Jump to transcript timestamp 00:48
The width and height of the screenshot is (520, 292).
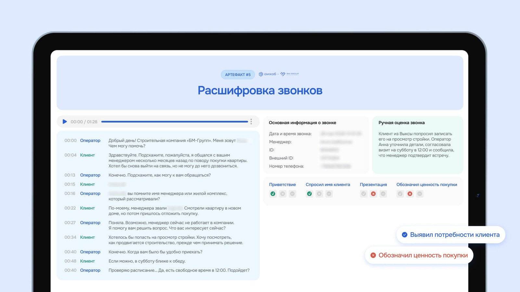tap(71, 261)
